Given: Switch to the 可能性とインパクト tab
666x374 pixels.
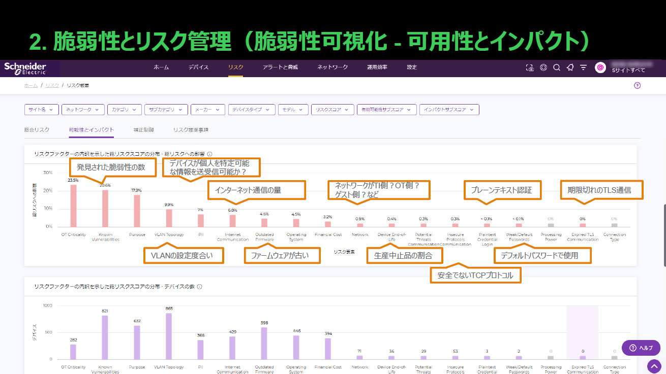Looking at the screenshot, I should click(92, 130).
